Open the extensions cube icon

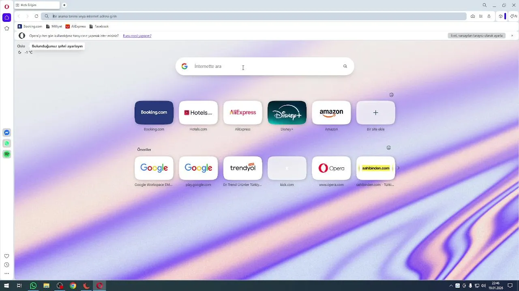point(501,16)
